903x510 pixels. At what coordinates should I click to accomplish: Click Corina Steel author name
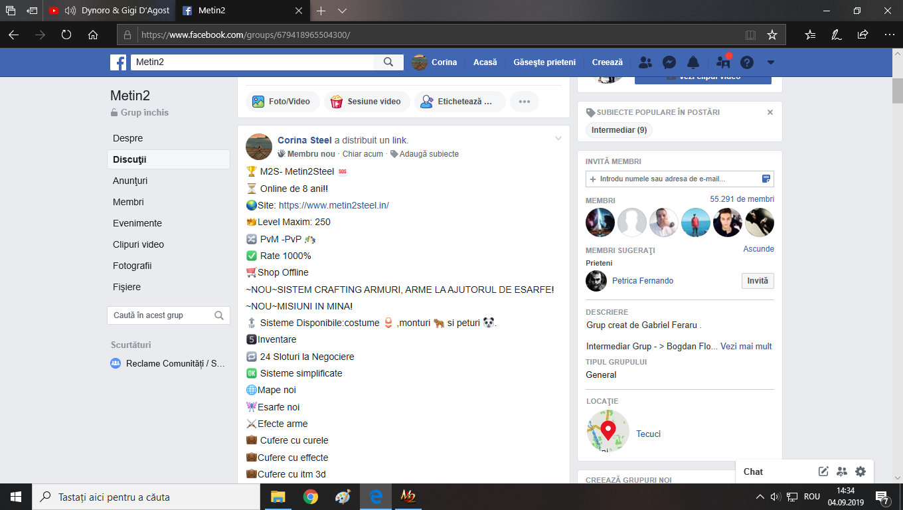pyautogui.click(x=305, y=140)
